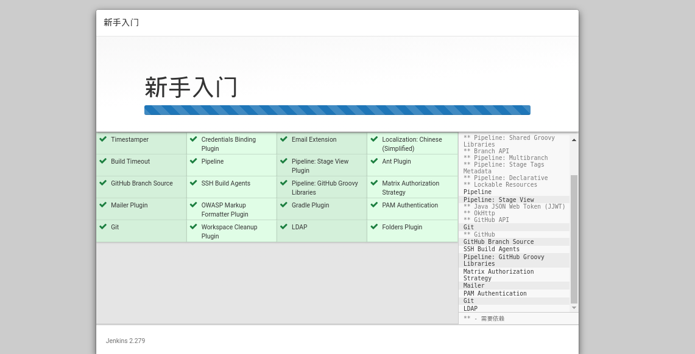Select the Ant Plugin label

397,161
